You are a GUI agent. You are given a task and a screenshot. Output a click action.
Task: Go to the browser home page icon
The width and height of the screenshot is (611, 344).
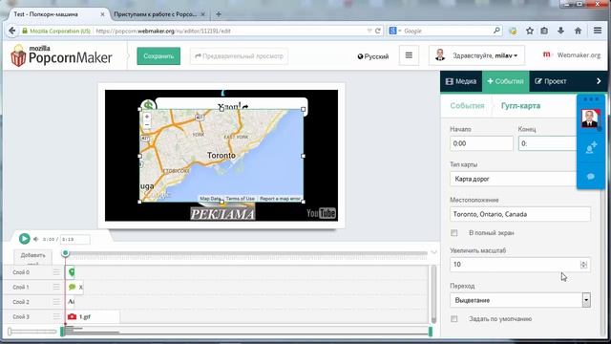click(x=578, y=31)
